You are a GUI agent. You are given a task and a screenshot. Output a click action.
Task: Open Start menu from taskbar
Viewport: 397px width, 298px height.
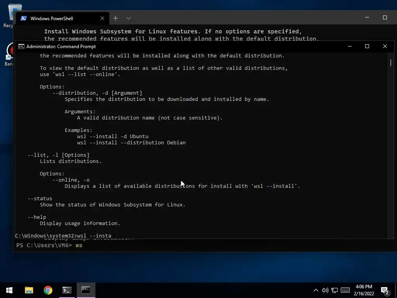pyautogui.click(x=9, y=290)
